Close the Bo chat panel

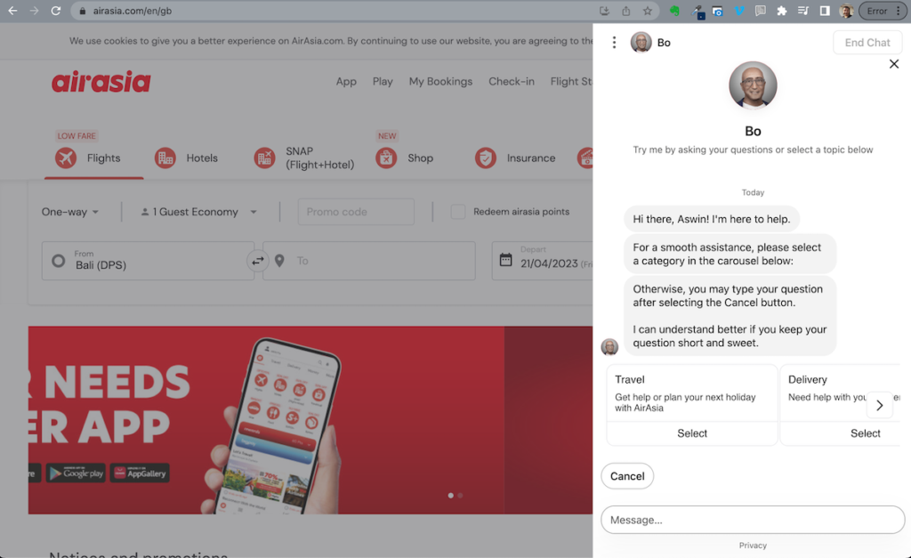[x=894, y=64]
